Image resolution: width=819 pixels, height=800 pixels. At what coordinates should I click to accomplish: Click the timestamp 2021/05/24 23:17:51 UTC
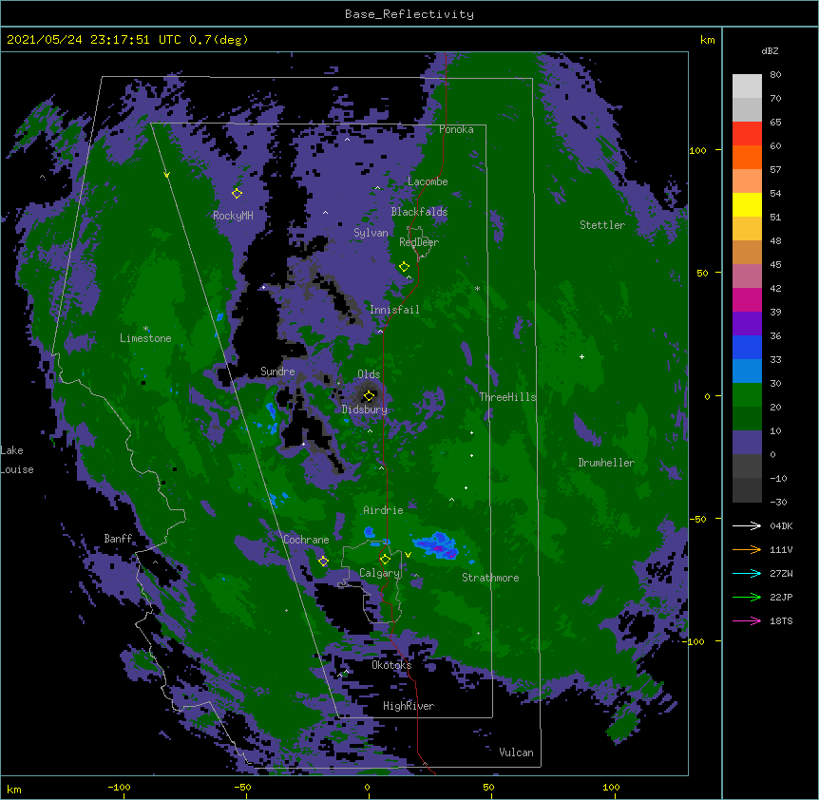[93, 40]
